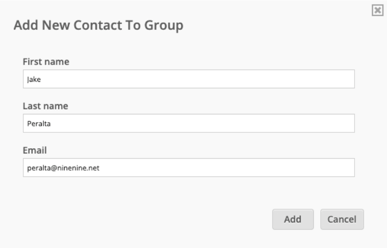Select the box containing Jake

(189, 79)
